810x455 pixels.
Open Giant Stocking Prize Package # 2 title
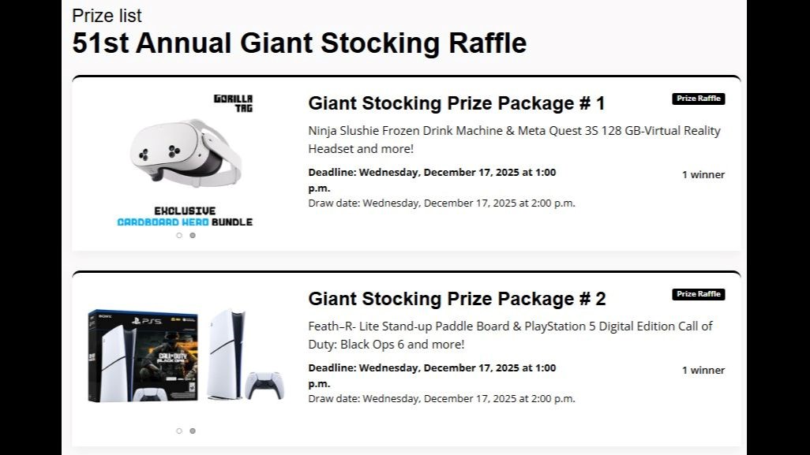coord(456,299)
